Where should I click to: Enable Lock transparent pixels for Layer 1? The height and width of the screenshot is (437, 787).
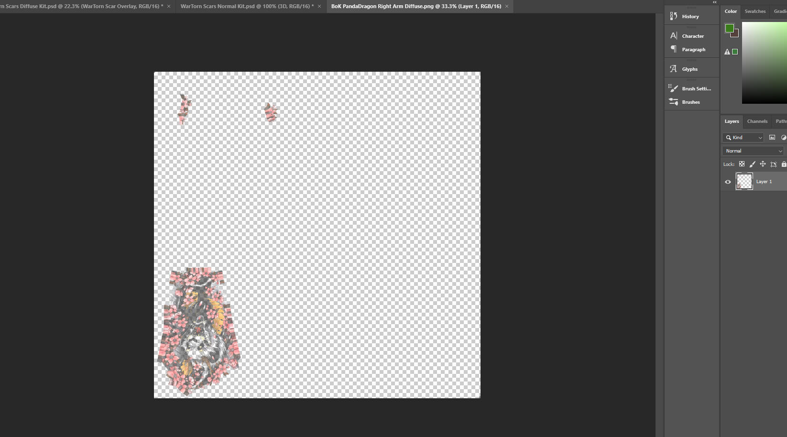click(x=742, y=164)
